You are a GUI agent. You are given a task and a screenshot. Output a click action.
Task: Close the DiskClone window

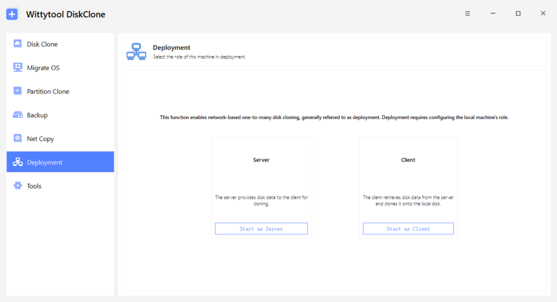pyautogui.click(x=543, y=14)
